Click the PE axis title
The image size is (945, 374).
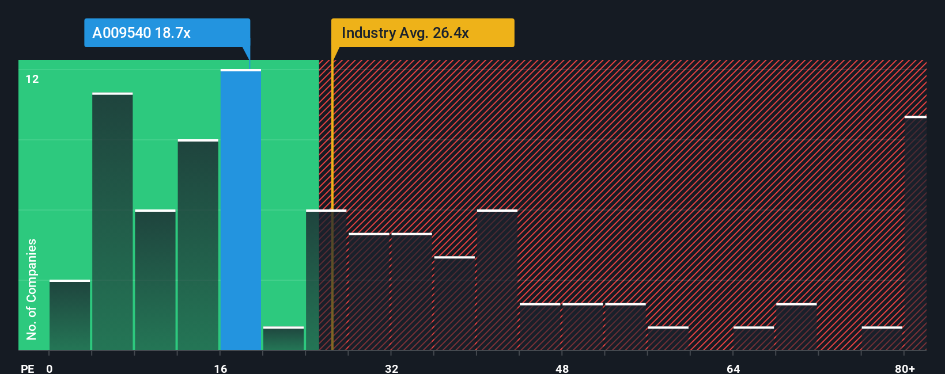tap(28, 368)
